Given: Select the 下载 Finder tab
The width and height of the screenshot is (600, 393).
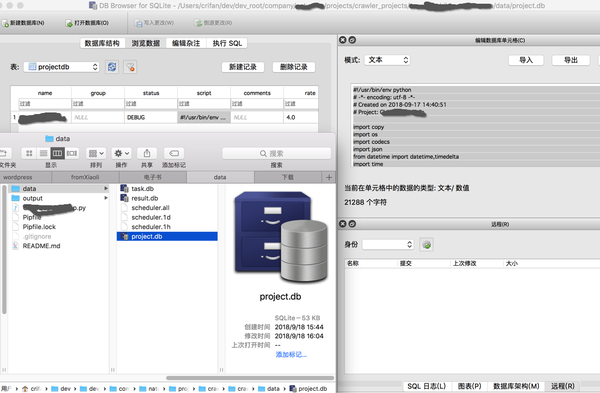Looking at the screenshot, I should point(288,177).
